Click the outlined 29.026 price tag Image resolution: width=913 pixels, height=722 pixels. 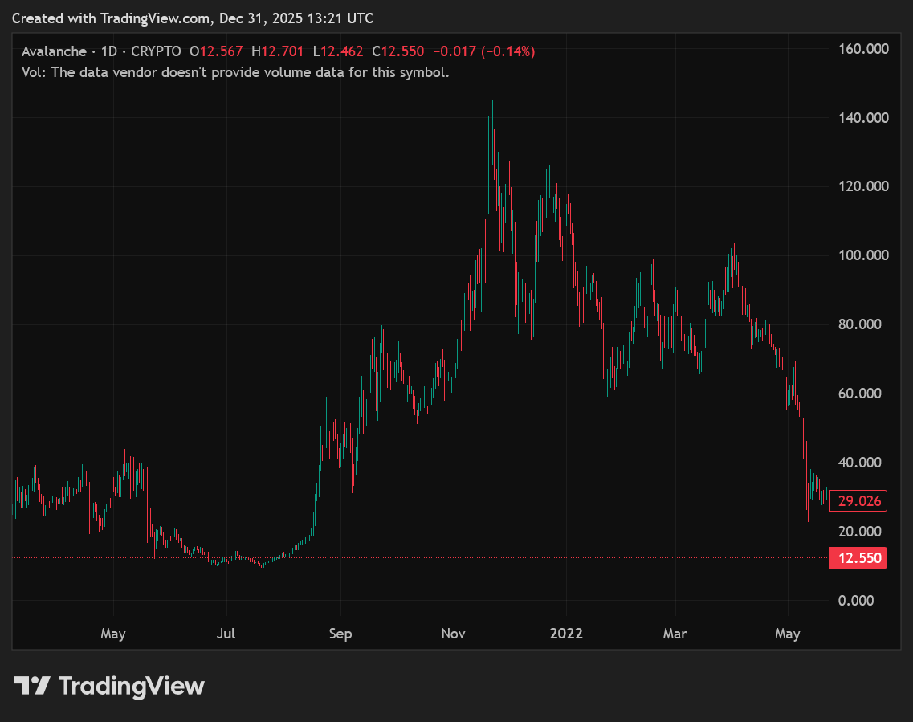tap(858, 501)
